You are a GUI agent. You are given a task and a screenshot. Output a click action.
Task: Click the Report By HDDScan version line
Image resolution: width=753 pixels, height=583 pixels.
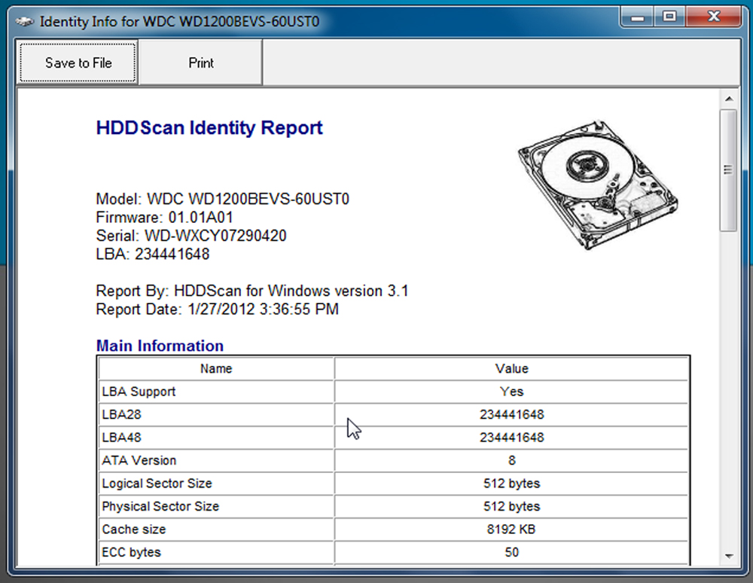click(x=252, y=291)
